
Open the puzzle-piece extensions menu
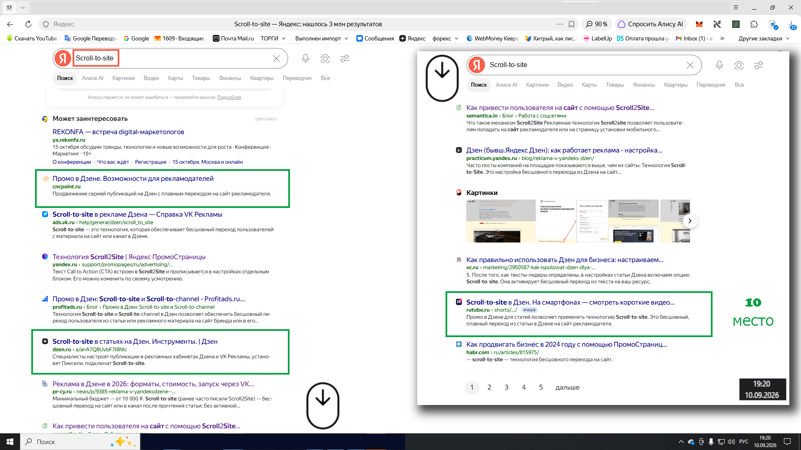click(754, 24)
